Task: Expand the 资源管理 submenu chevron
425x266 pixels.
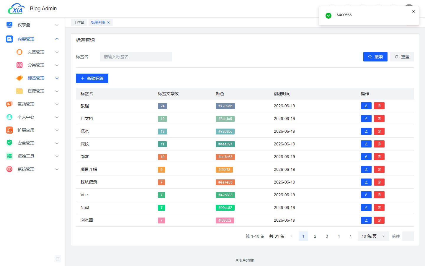Action: click(x=57, y=91)
